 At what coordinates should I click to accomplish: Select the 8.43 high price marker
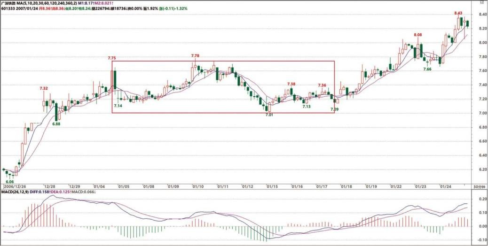tap(458, 13)
